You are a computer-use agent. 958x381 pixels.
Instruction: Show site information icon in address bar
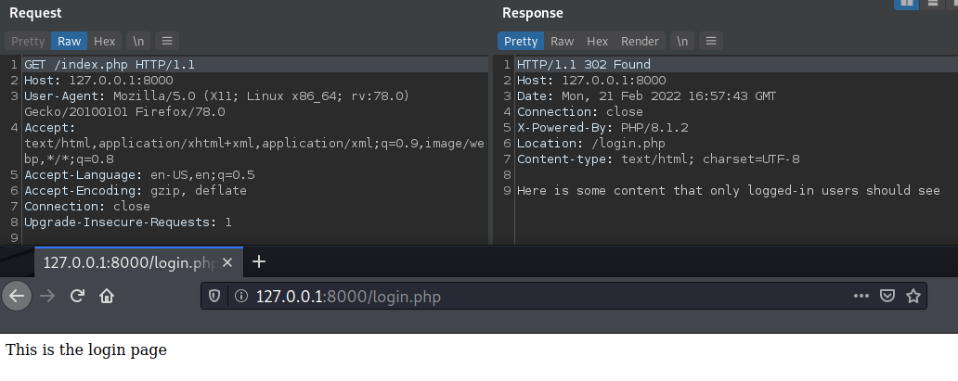click(239, 297)
